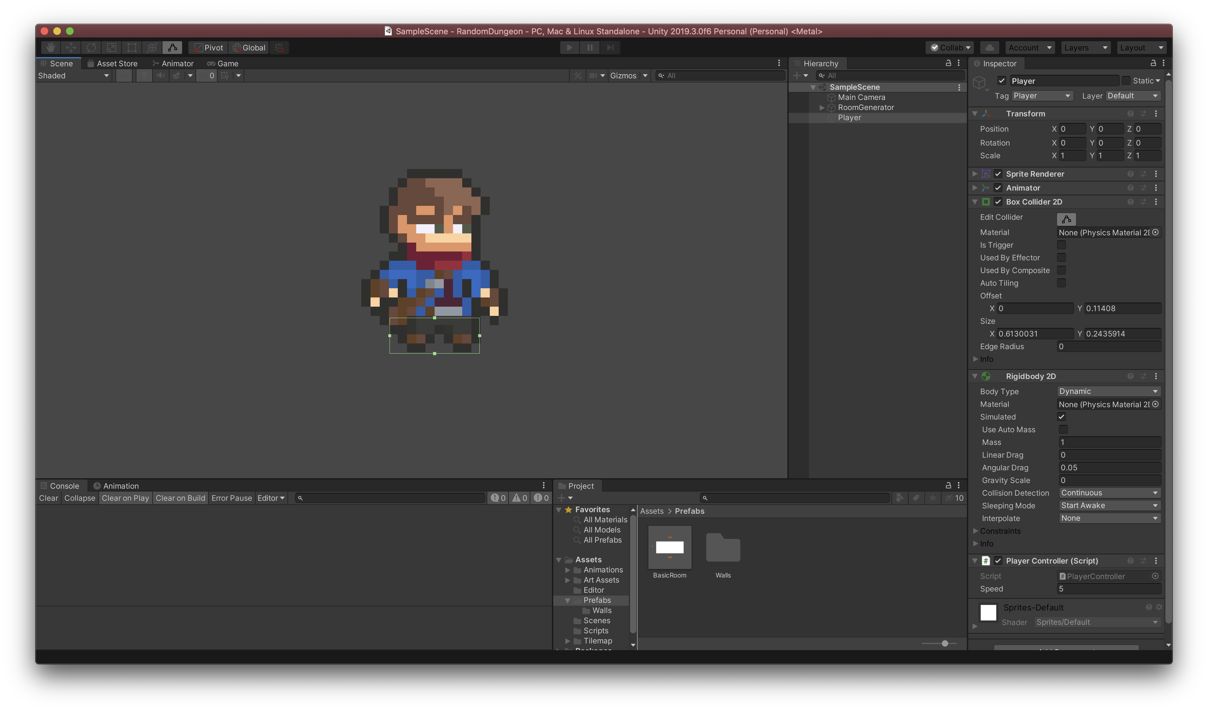
Task: Click the Edit Collider icon button
Action: [1066, 219]
